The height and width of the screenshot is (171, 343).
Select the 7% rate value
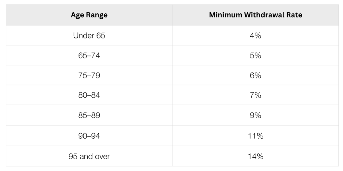tap(255, 96)
